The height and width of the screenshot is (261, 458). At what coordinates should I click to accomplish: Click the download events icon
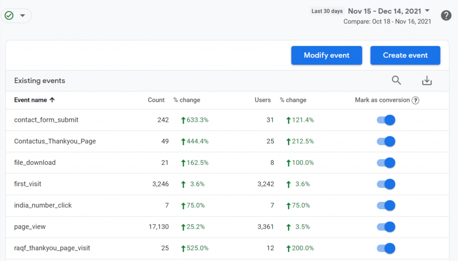(x=427, y=80)
